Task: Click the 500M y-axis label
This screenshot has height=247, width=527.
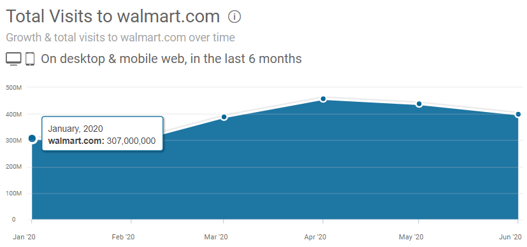Action: tap(14, 88)
